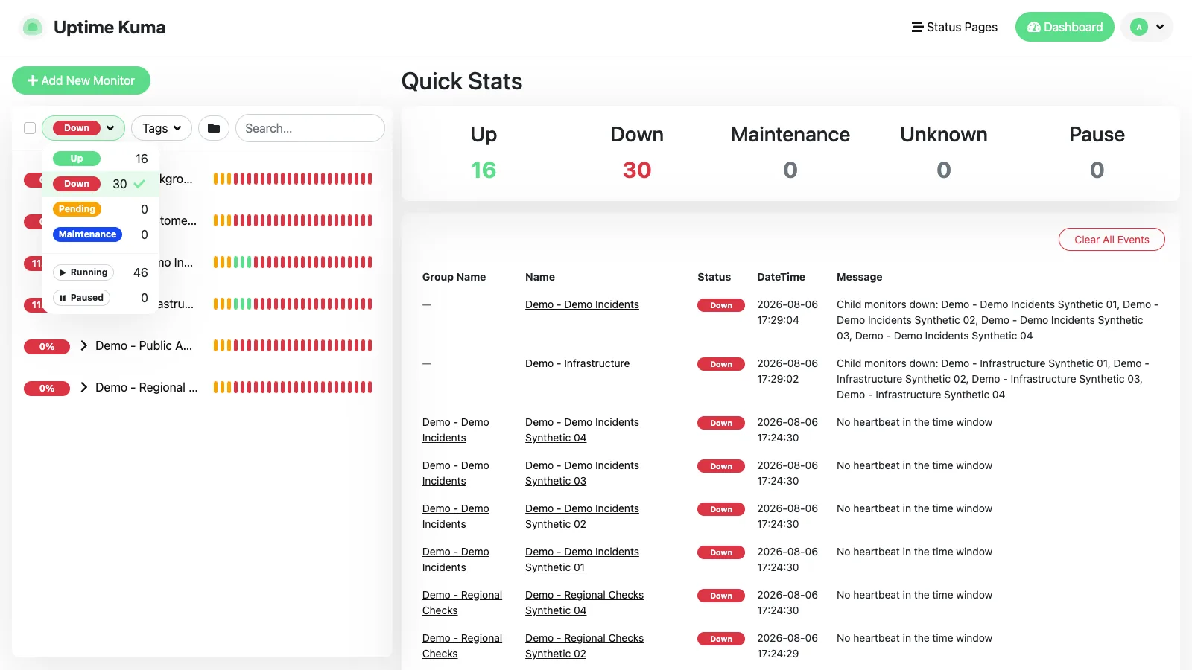Viewport: 1192px width, 670px height.
Task: Expand the Demo - Public A... group
Action: [x=84, y=345]
